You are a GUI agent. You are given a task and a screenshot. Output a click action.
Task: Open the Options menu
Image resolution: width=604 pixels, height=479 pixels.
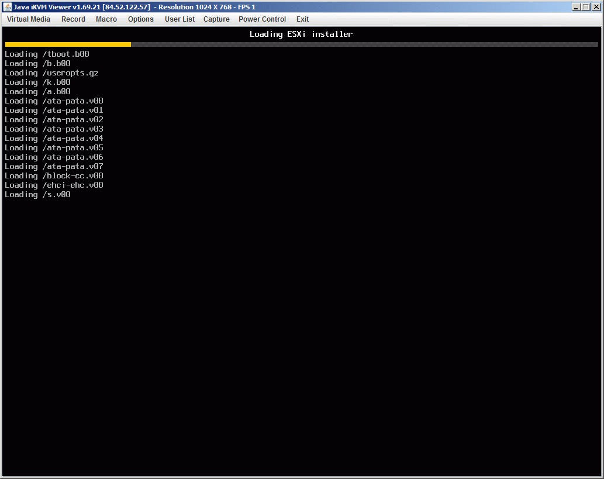click(x=140, y=19)
